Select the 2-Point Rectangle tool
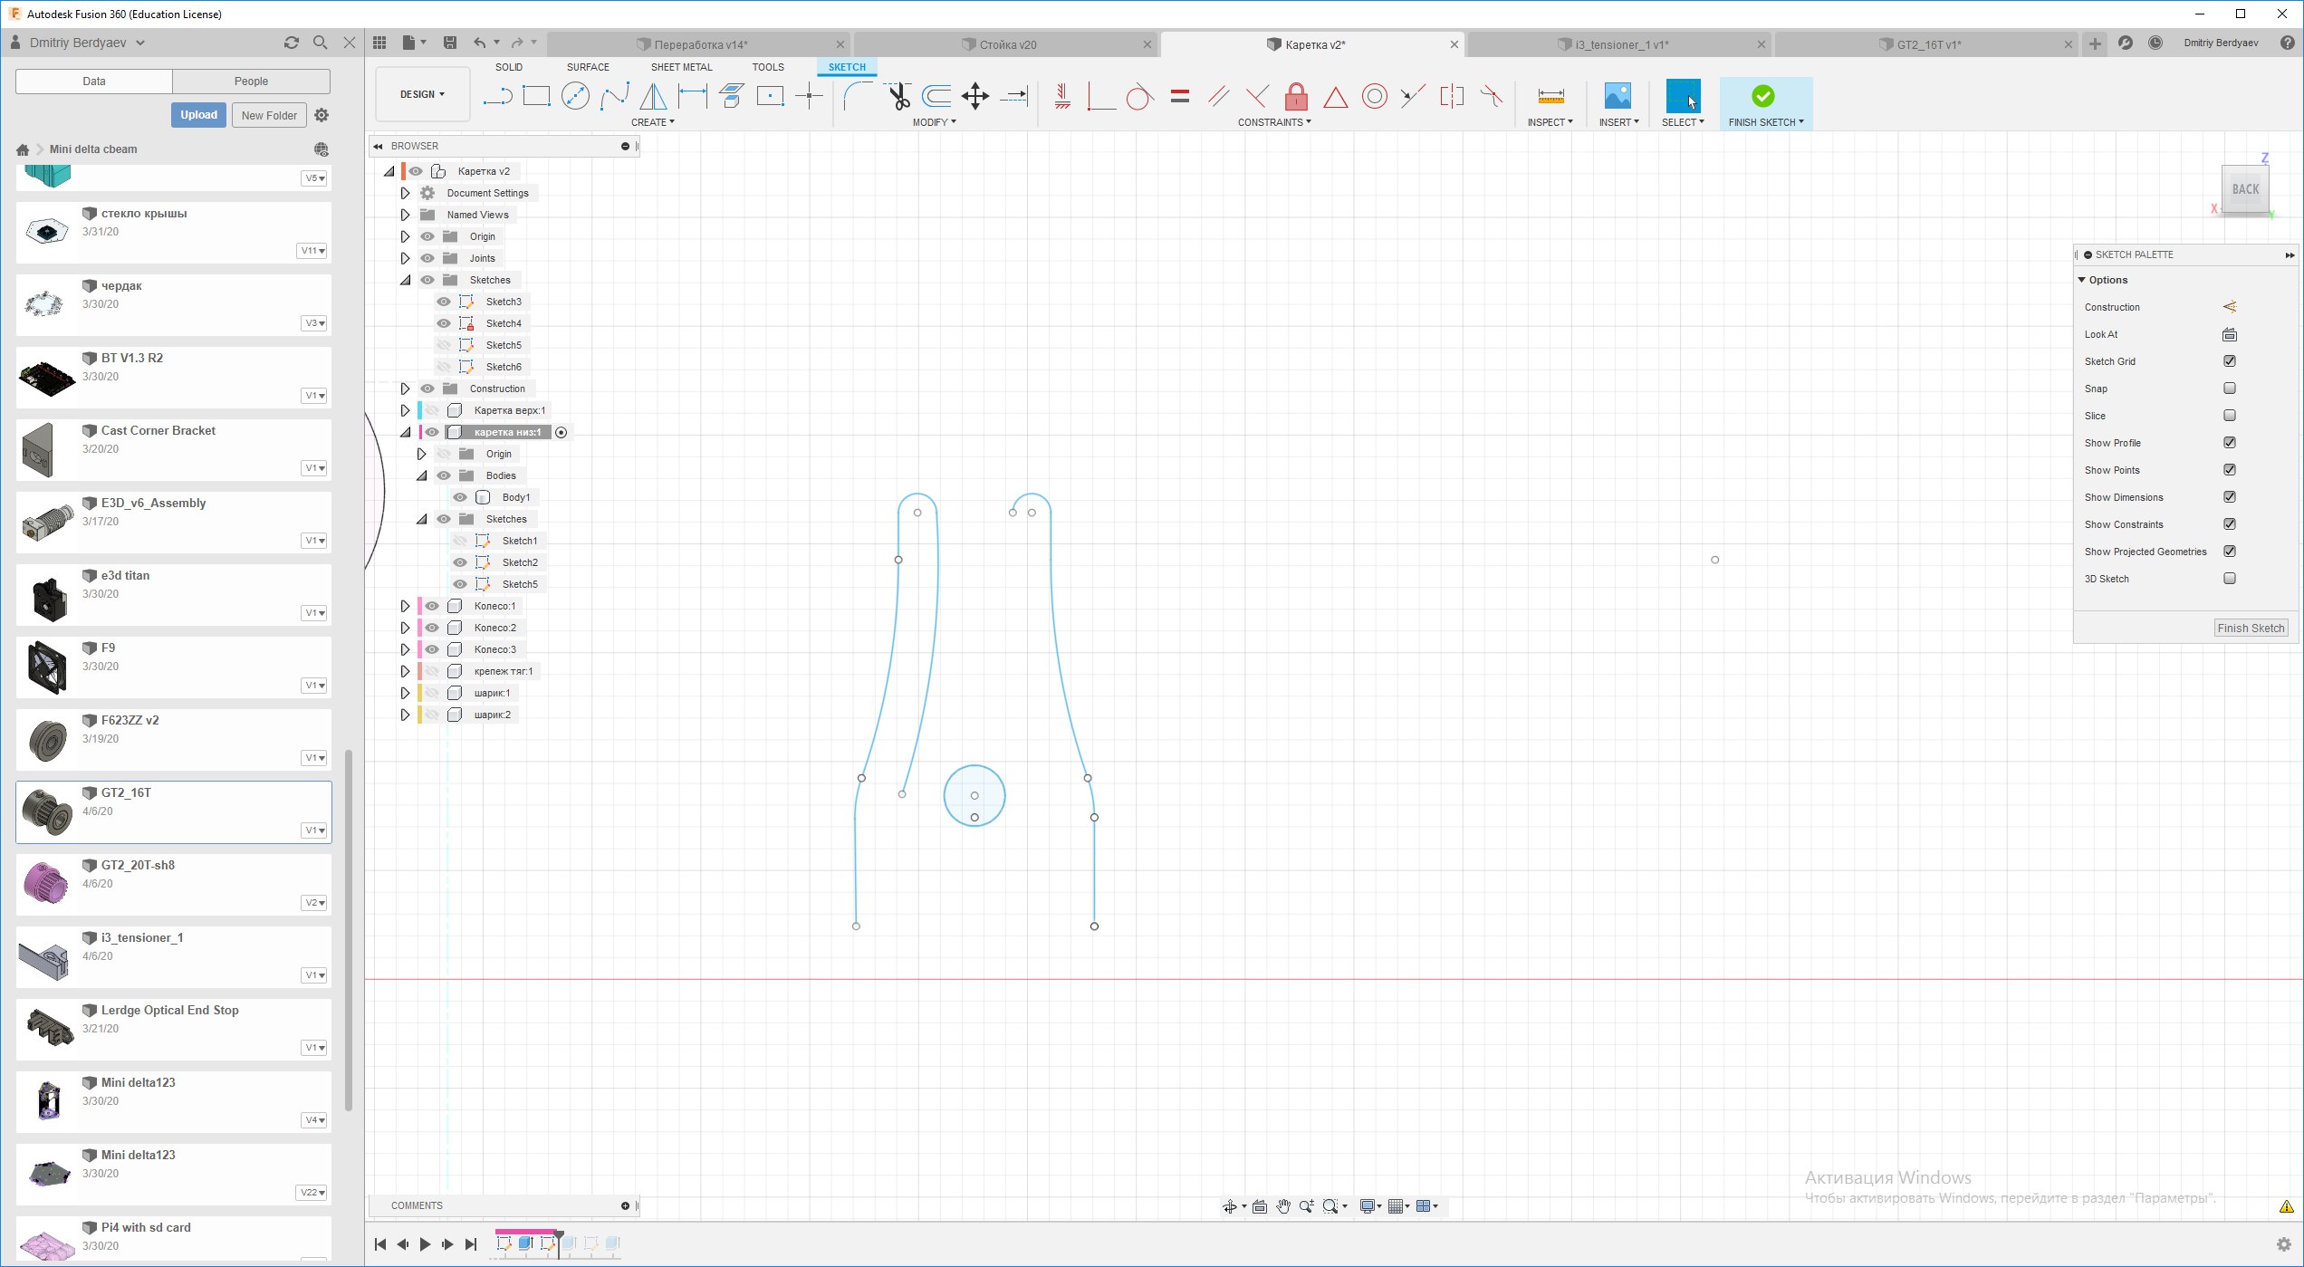This screenshot has height=1267, width=2304. click(536, 96)
